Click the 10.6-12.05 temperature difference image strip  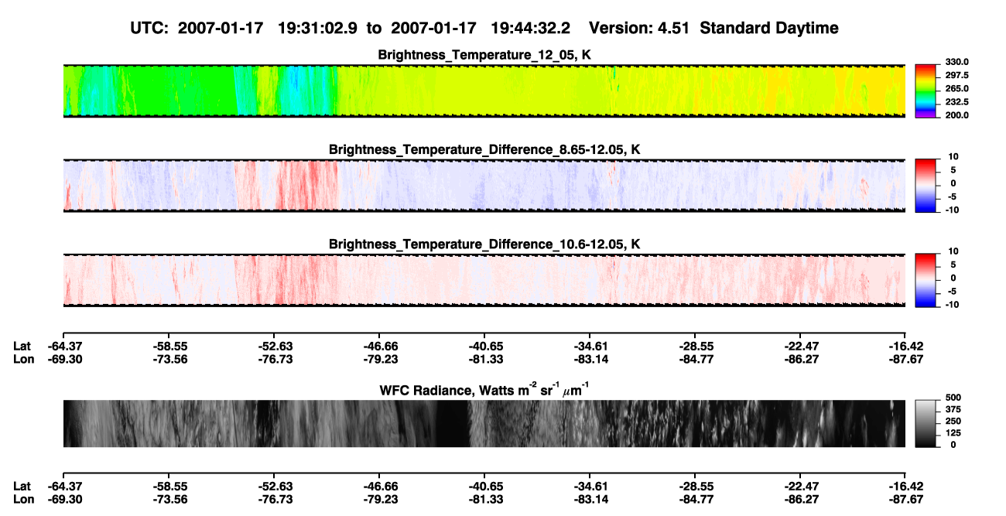484,280
